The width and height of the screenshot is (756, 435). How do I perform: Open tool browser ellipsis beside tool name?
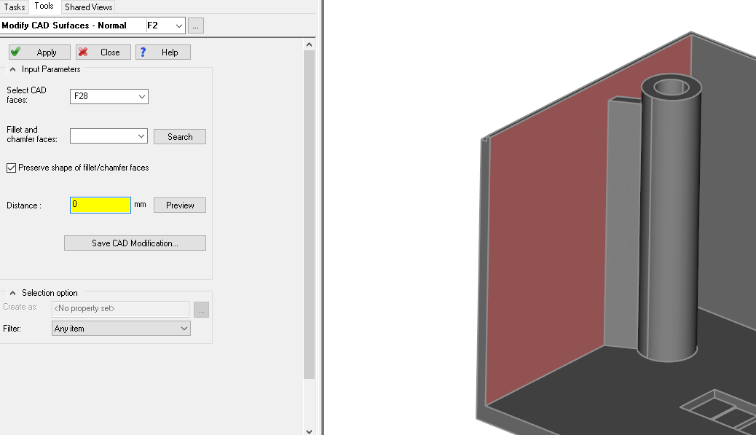[x=195, y=26]
